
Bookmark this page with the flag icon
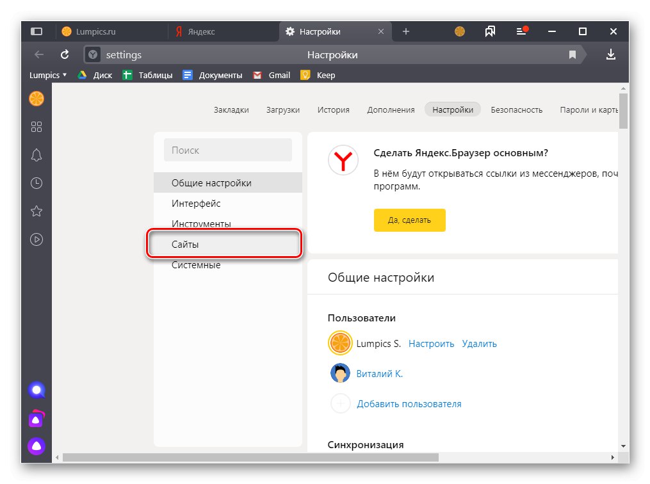571,54
